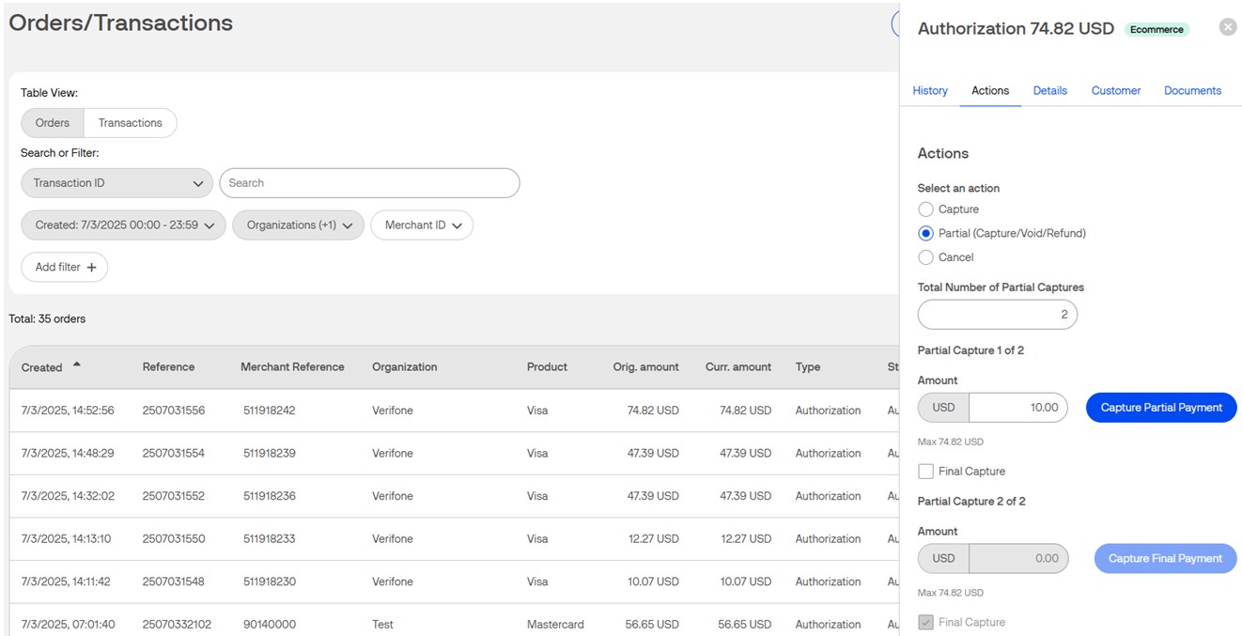The width and height of the screenshot is (1242, 636).
Task: Open the Details tab
Action: pyautogui.click(x=1050, y=91)
